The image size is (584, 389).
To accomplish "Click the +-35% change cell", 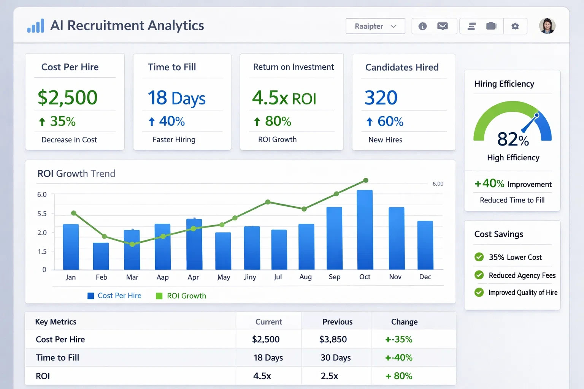I will 399,339.
